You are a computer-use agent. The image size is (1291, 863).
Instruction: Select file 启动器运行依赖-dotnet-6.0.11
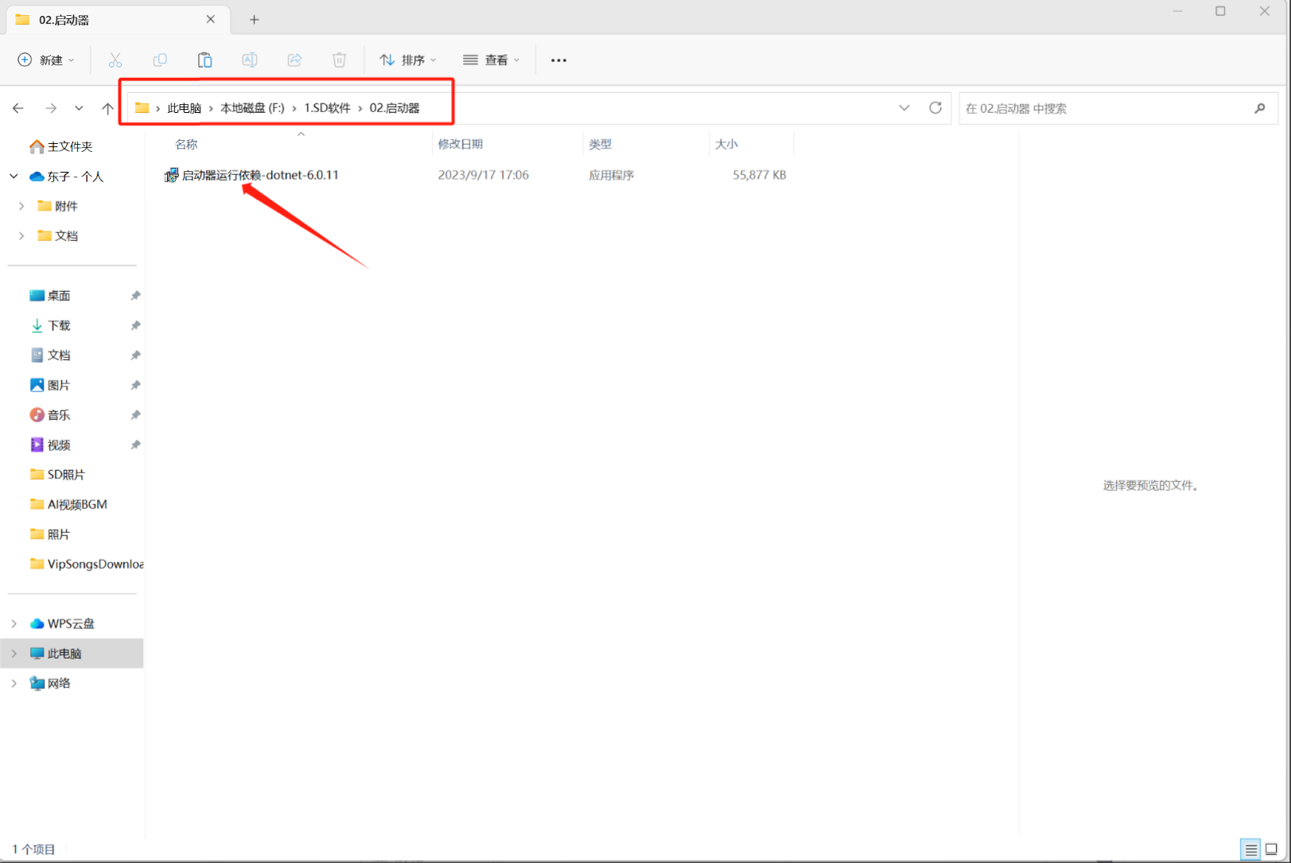pyautogui.click(x=260, y=175)
